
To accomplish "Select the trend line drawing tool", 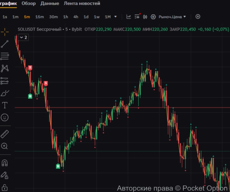I will pos(5,44).
